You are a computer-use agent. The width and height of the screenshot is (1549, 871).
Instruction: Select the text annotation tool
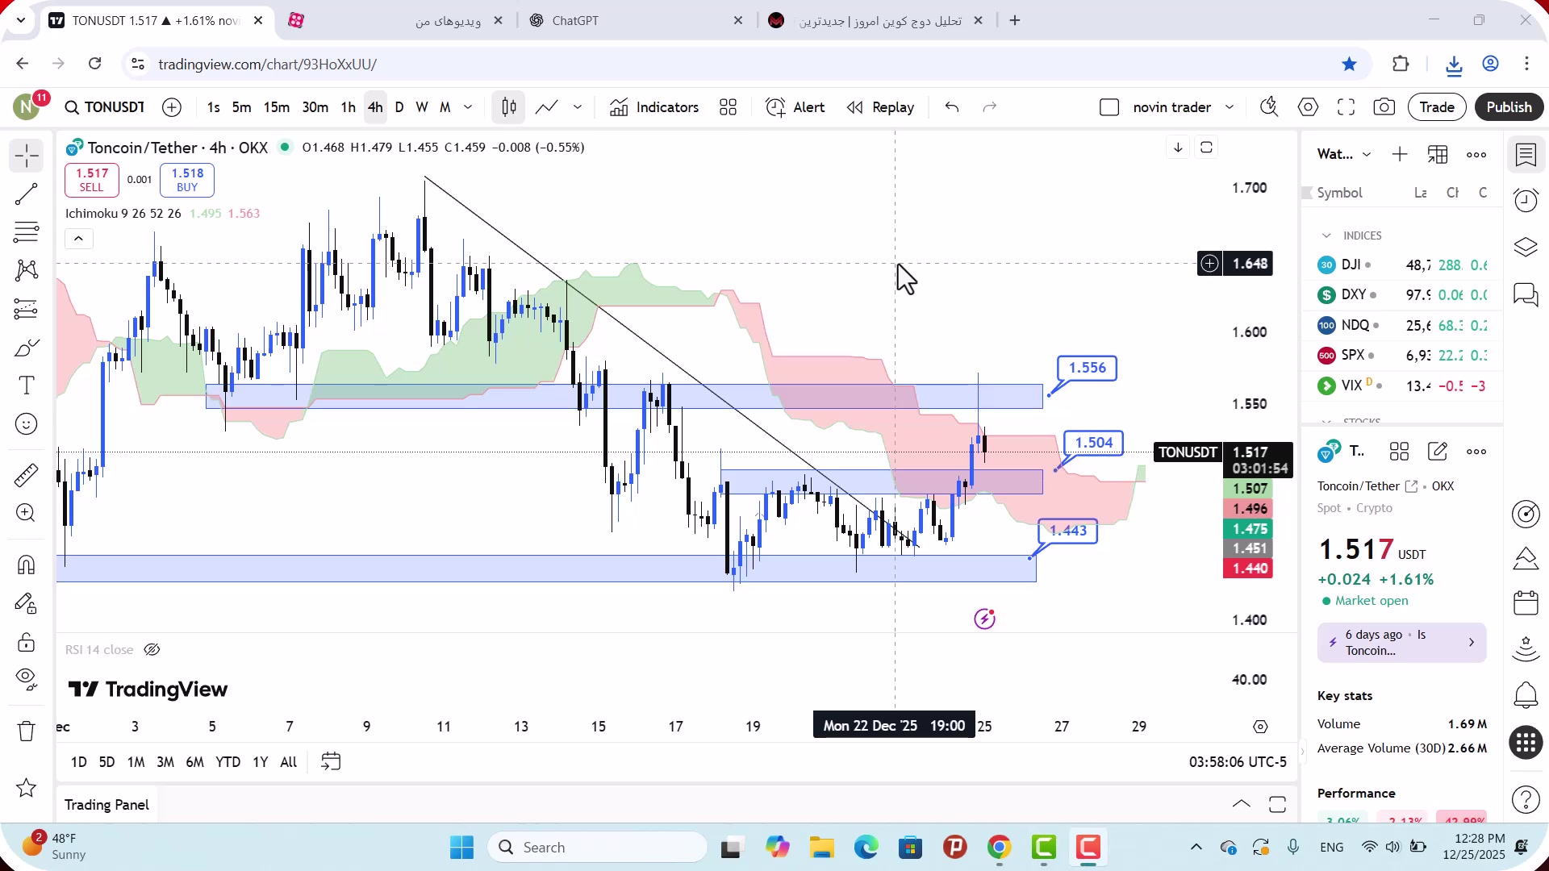tap(26, 385)
